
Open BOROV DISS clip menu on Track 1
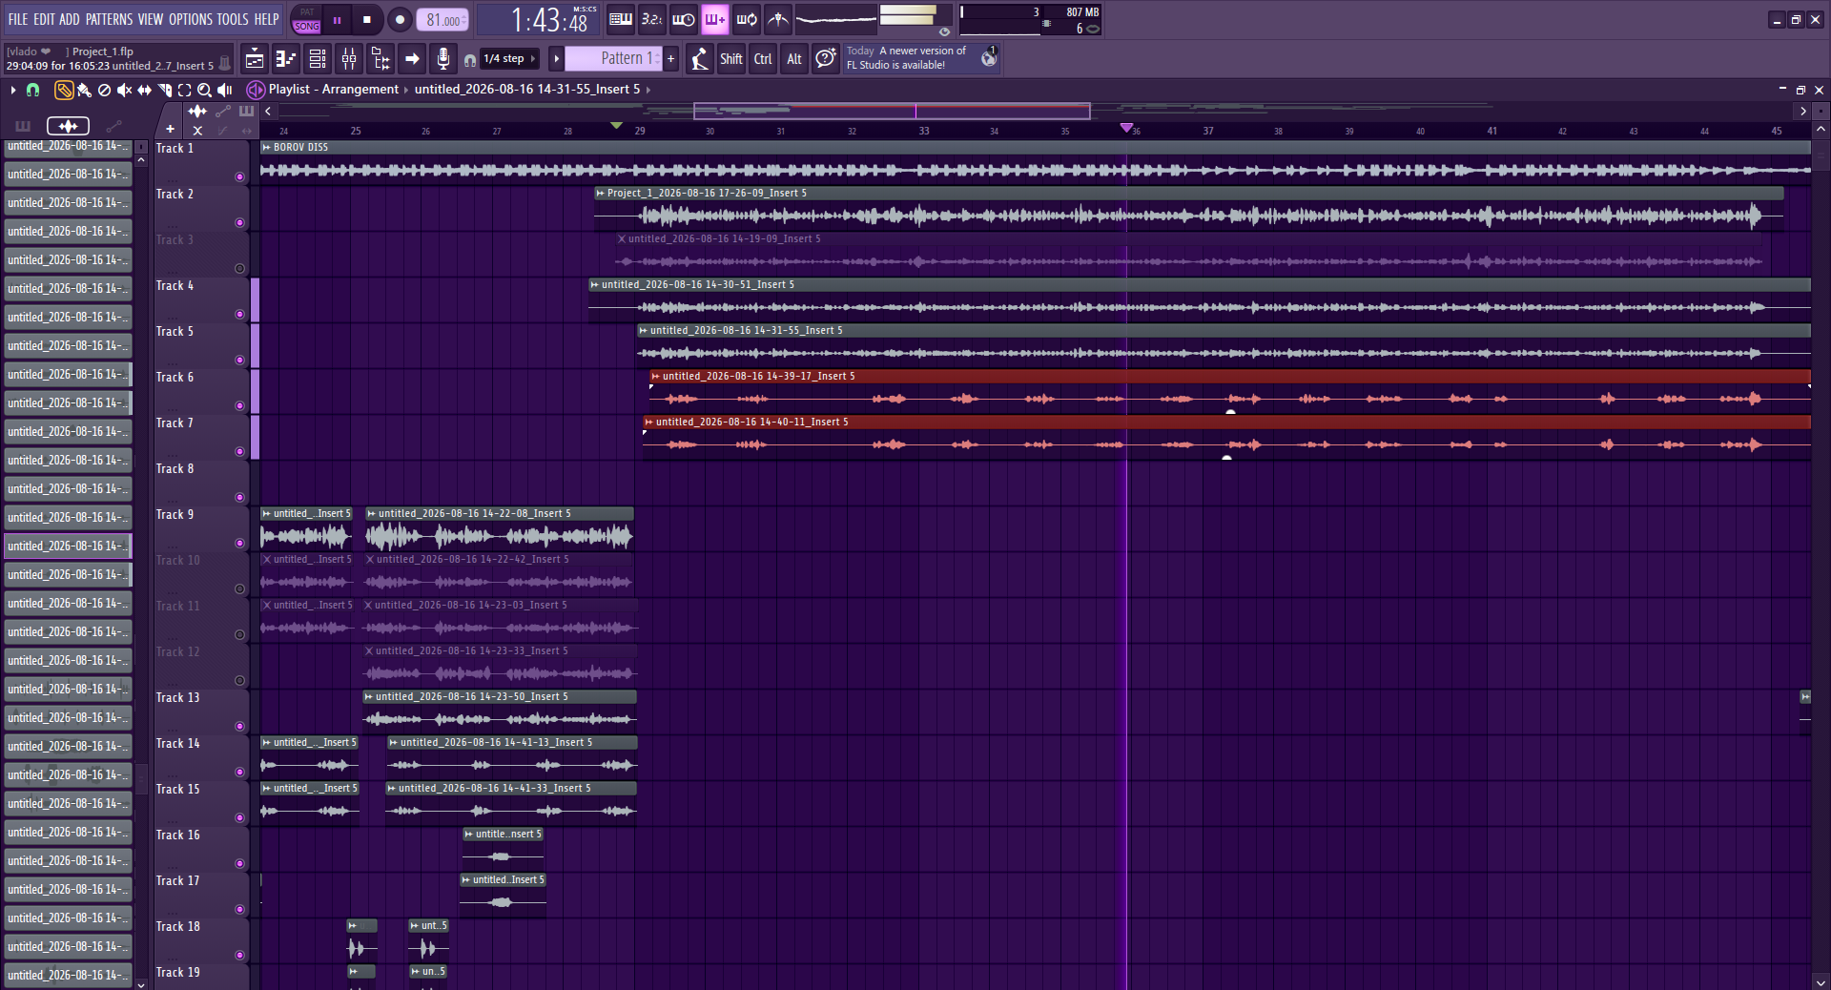point(267,148)
